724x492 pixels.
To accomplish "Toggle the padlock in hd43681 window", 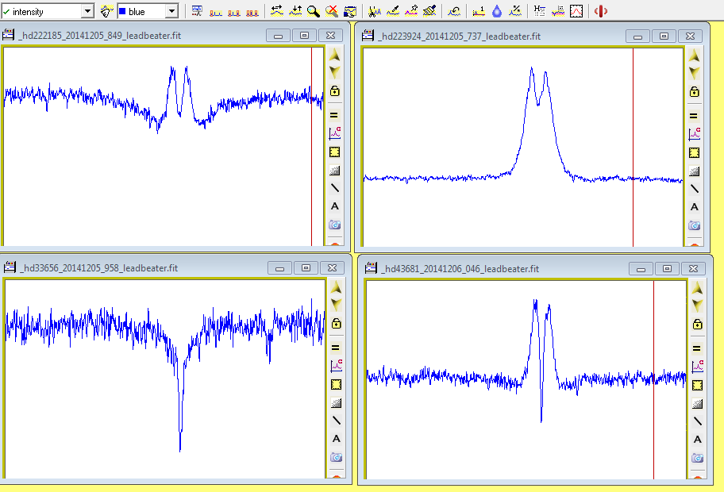I will click(697, 324).
